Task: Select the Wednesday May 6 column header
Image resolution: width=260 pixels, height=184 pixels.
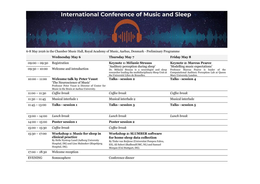Action: (66, 57)
